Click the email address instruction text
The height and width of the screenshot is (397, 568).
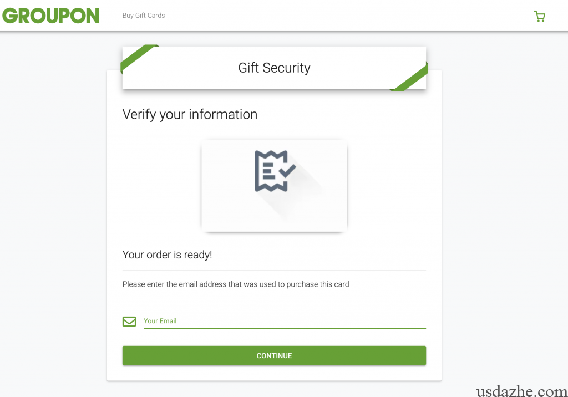pyautogui.click(x=236, y=284)
